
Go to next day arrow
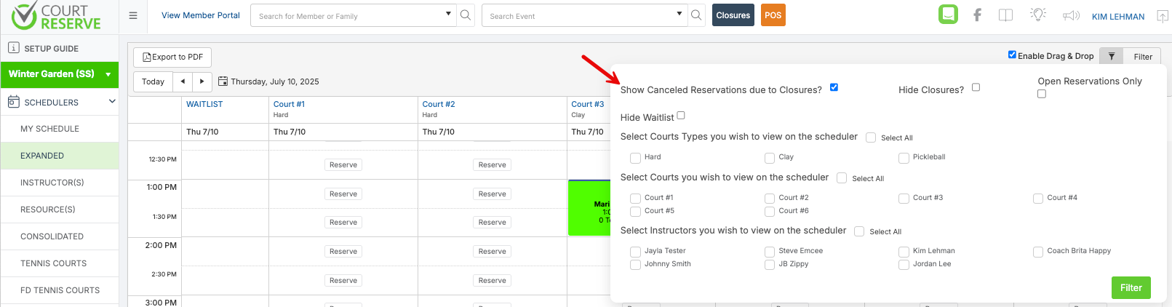click(x=202, y=81)
